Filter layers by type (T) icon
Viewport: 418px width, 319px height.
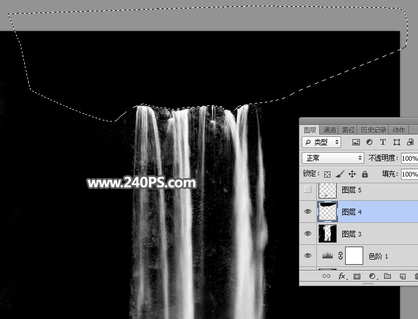coord(383,143)
